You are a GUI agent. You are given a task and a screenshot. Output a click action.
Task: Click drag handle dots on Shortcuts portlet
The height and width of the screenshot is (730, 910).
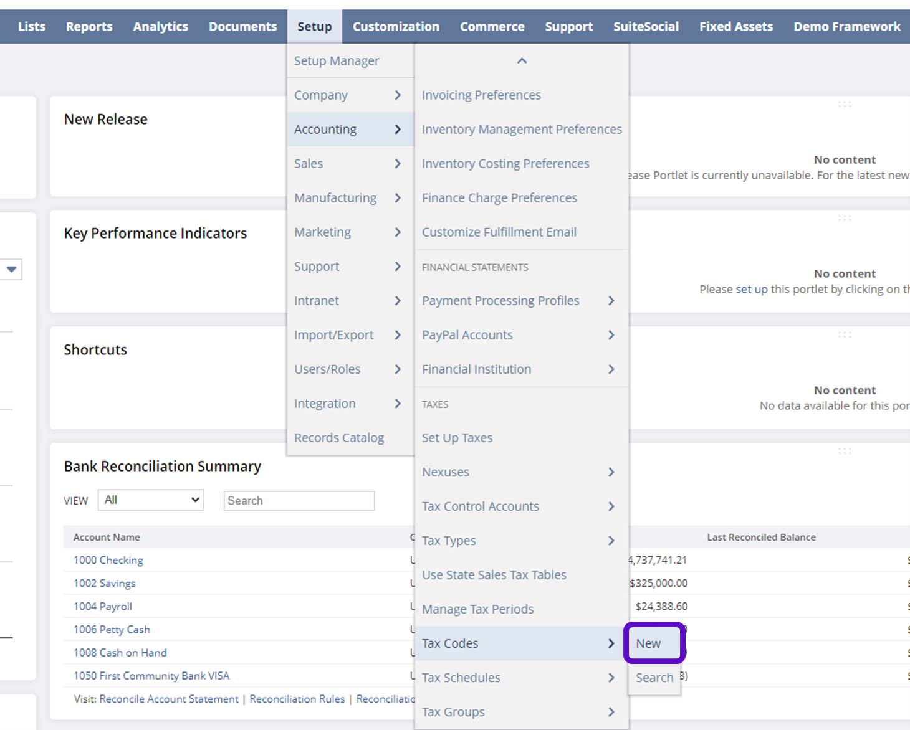point(845,334)
